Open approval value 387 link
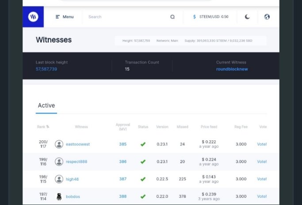Screen dimensions: 302x205 pyautogui.click(x=123, y=179)
